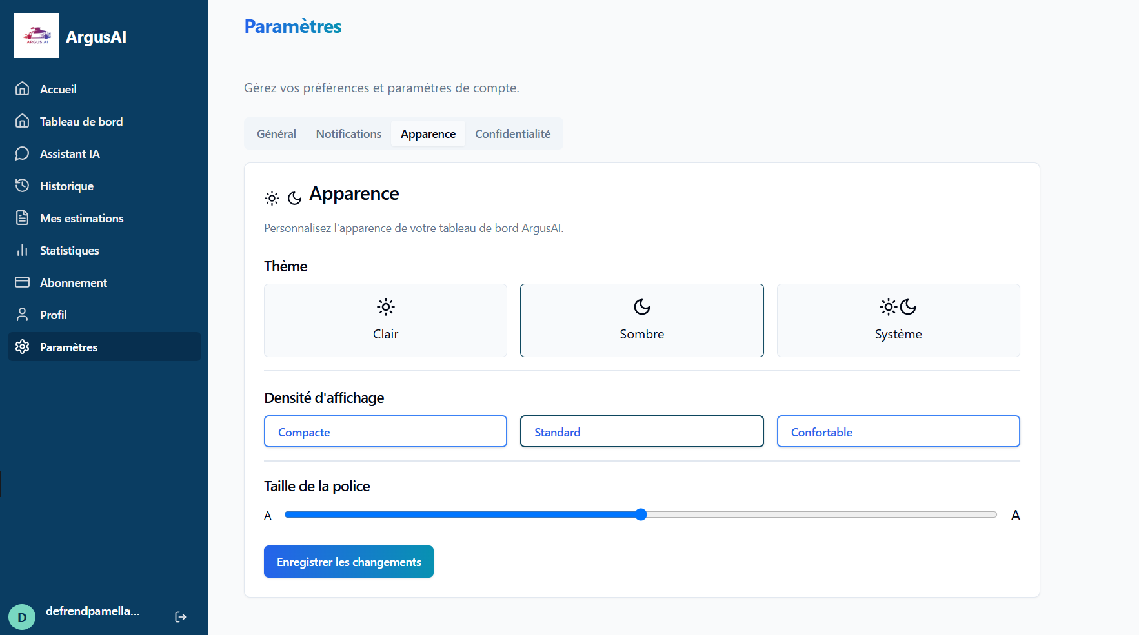Viewport: 1139px width, 635px height.
Task: Click the ArgusAI brand name
Action: pos(96,37)
